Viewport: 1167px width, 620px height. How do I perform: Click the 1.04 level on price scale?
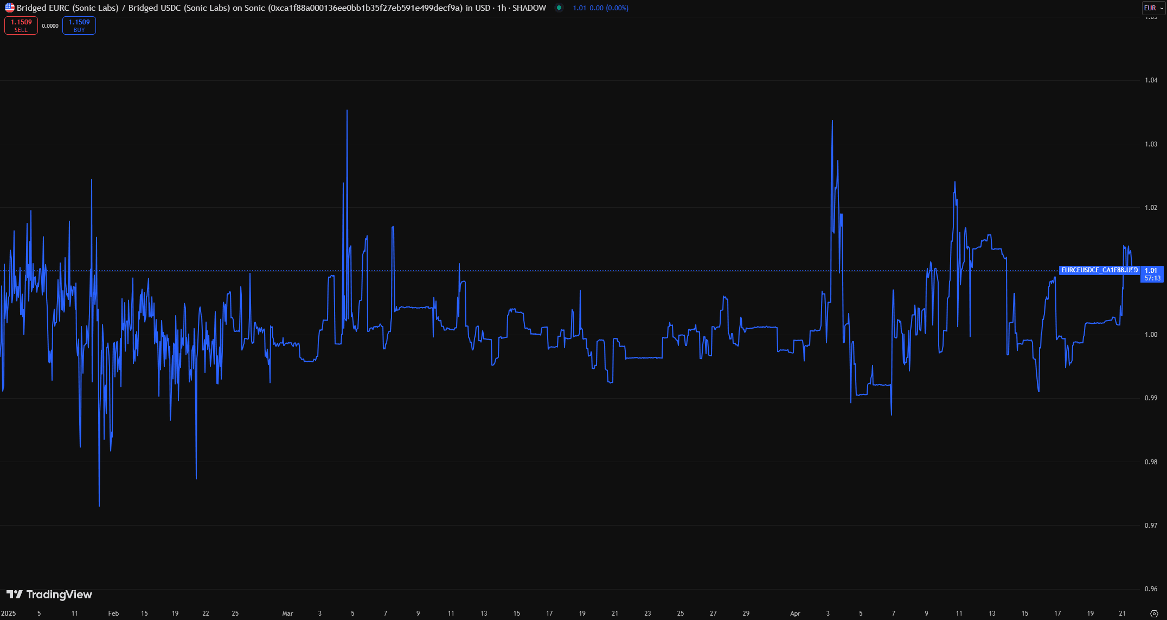point(1151,80)
